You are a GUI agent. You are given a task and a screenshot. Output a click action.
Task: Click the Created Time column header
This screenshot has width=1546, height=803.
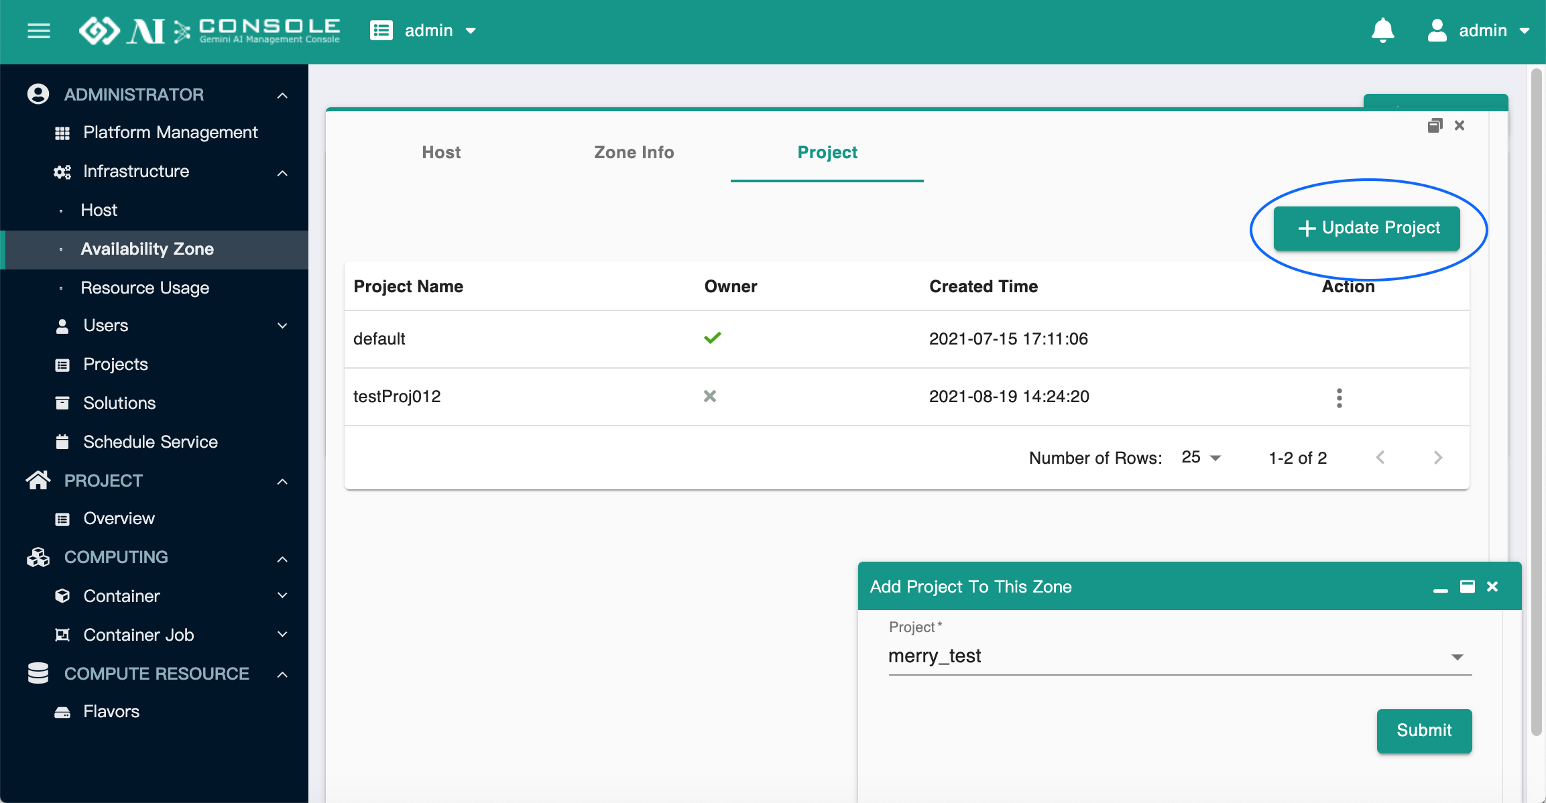(984, 287)
